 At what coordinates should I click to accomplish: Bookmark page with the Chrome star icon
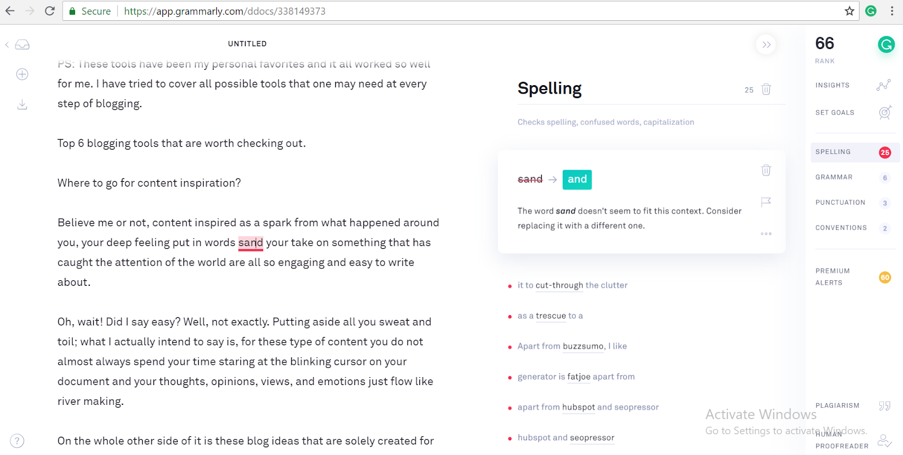(x=849, y=11)
